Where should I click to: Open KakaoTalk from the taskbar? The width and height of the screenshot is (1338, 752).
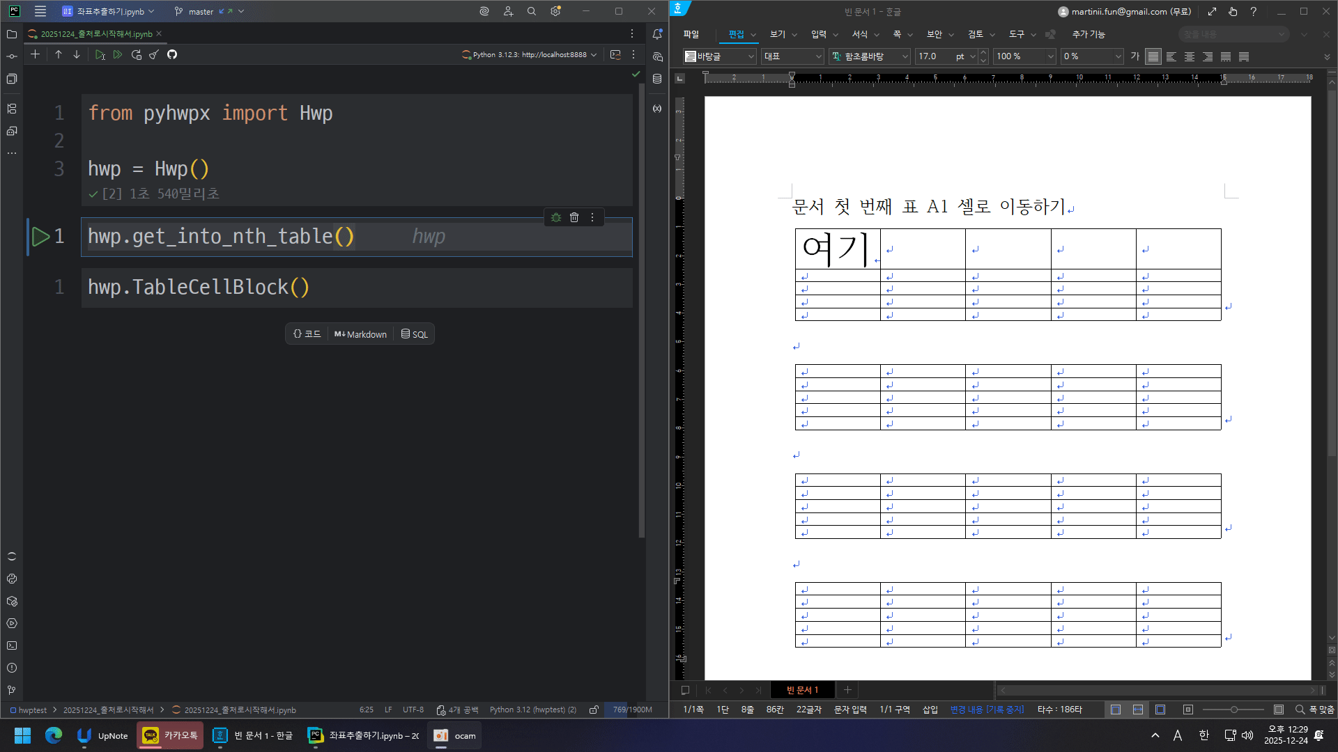click(x=169, y=735)
